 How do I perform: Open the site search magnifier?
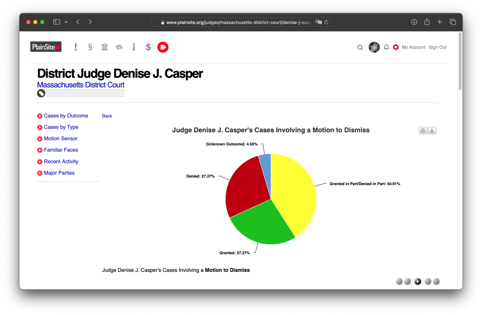click(360, 47)
